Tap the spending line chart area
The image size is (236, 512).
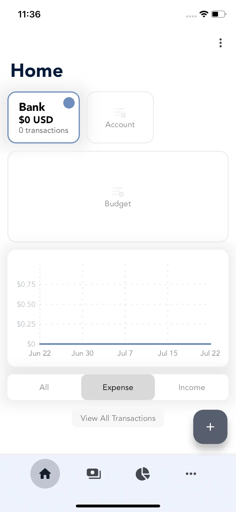point(118,308)
